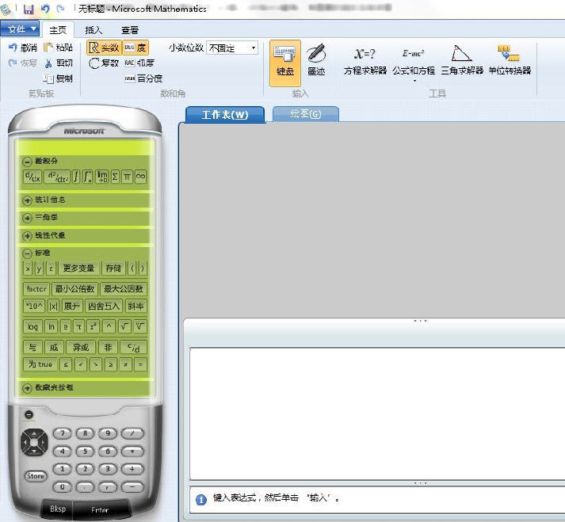This screenshot has width=565, height=522.
Task: Click the 最大公因数 GCD button
Action: pyautogui.click(x=124, y=289)
